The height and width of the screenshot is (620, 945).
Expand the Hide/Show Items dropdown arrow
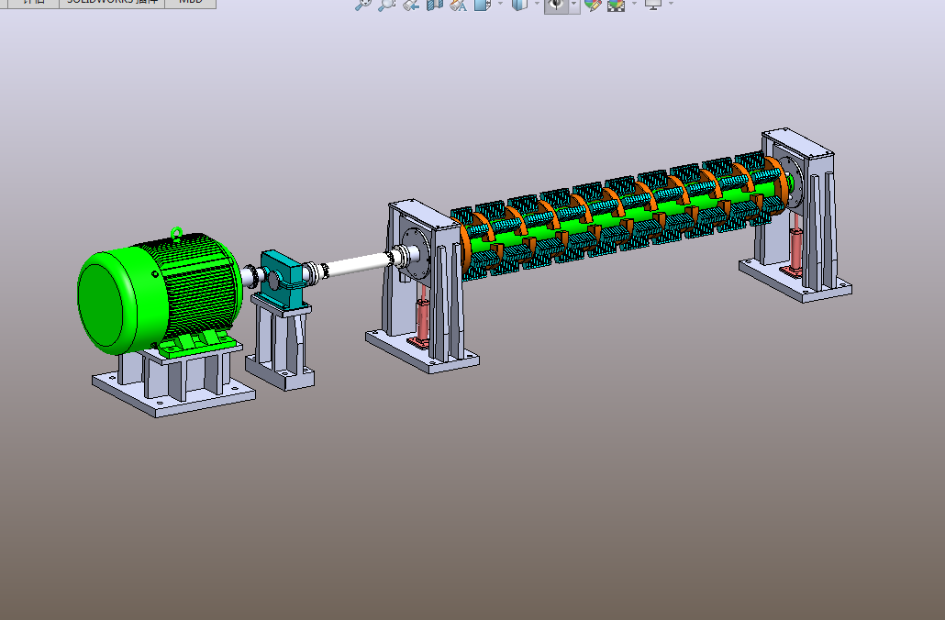coord(573,5)
